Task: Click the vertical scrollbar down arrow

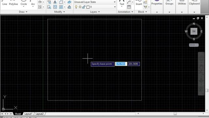Action: 207,110
